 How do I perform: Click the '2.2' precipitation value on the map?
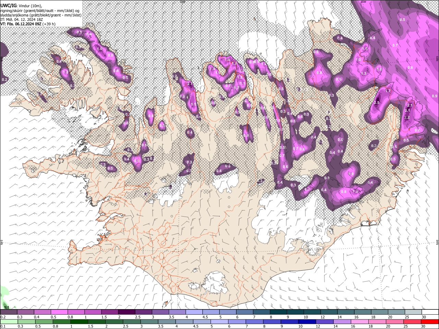point(407,117)
